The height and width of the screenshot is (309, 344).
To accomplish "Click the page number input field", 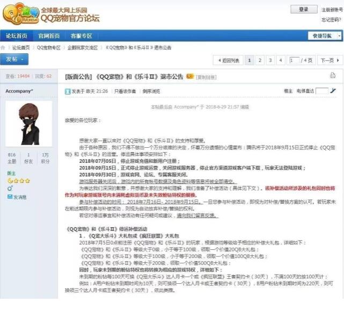I will tap(295, 60).
